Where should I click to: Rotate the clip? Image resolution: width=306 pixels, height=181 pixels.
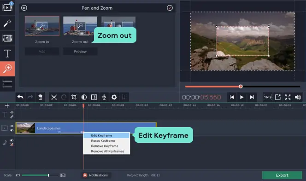point(64,97)
